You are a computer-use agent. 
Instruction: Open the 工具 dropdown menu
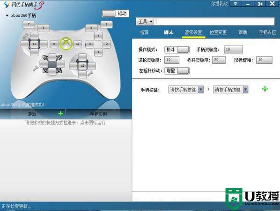(145, 21)
